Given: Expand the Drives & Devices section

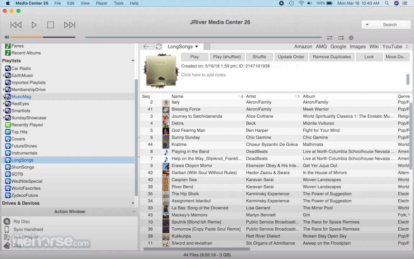Looking at the screenshot, I should click(133, 203).
